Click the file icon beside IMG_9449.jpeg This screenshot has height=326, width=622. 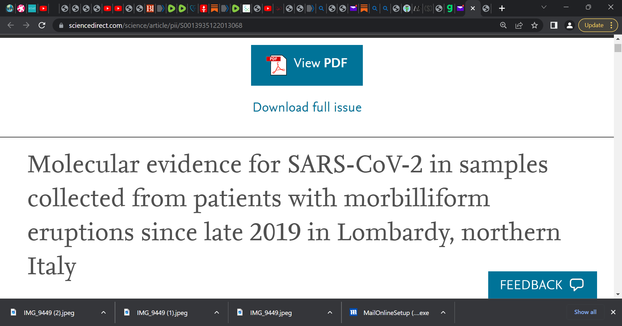coord(240,312)
